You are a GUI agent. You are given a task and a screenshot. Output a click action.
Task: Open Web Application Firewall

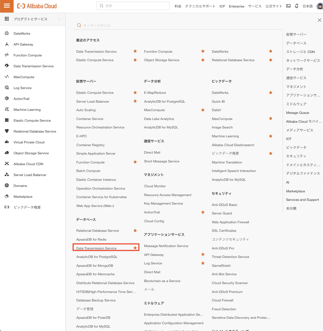click(230, 222)
